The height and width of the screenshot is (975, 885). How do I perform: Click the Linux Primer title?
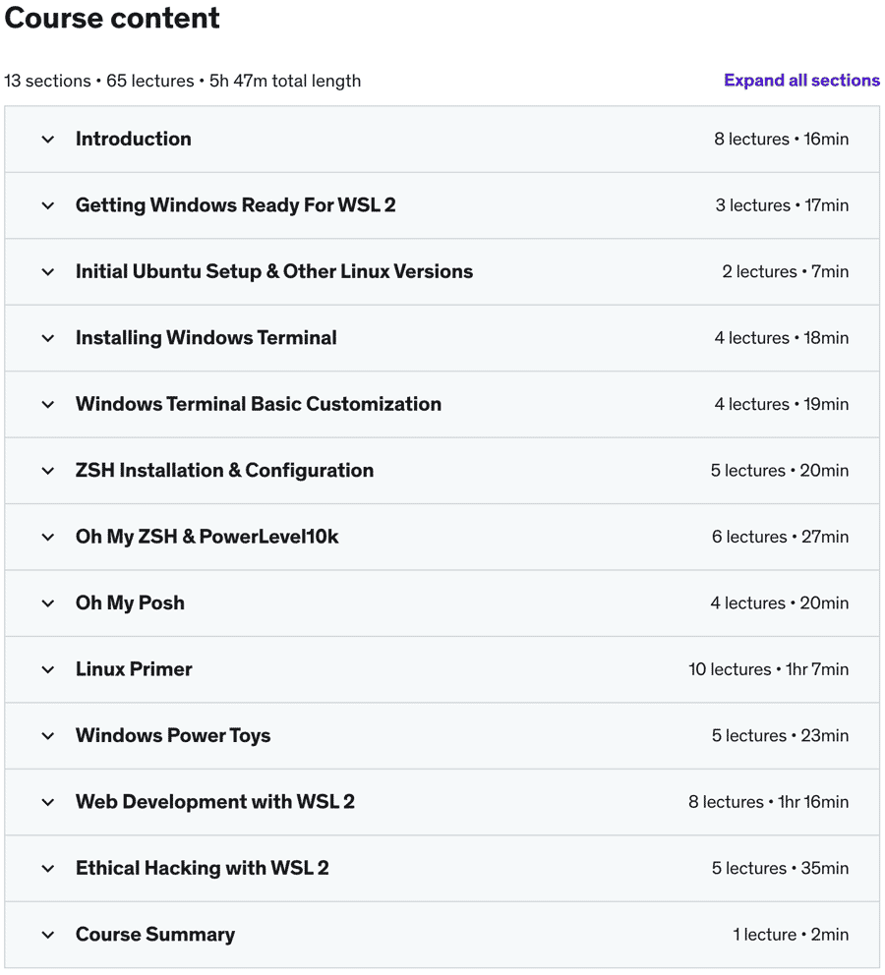point(134,669)
